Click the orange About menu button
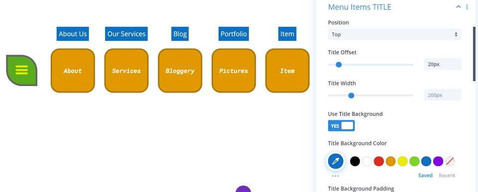 coord(73,71)
